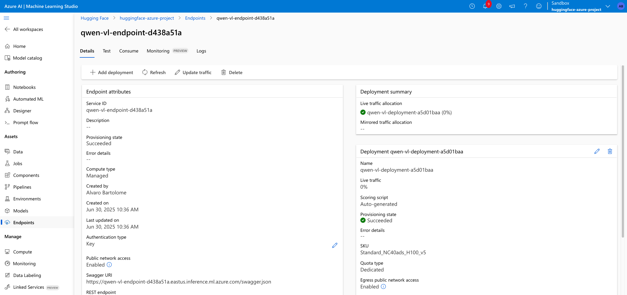Select Automated ML in sidebar
This screenshot has height=295, width=627.
[28, 99]
